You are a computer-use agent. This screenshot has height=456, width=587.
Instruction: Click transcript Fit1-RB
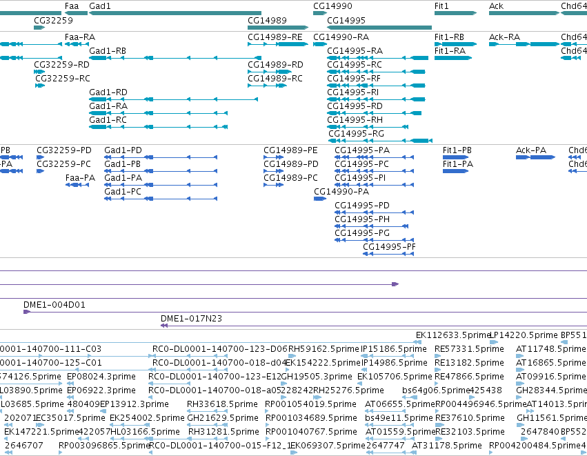449,37
